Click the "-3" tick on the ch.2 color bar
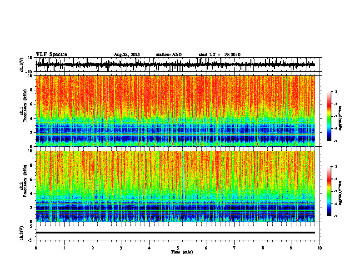The image size is (360, 278). tap(335, 167)
